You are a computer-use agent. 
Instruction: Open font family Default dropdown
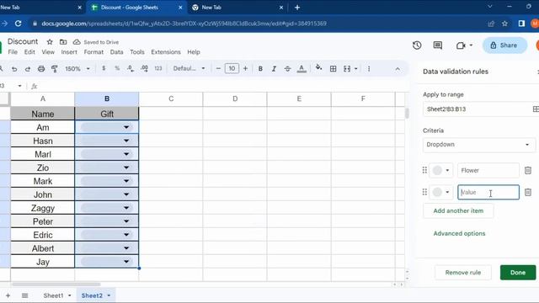189,68
